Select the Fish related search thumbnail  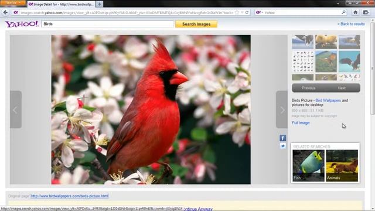pos(309,165)
